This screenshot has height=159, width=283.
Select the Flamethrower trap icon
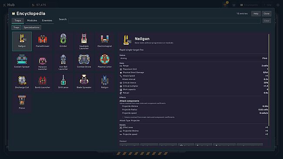point(43,41)
